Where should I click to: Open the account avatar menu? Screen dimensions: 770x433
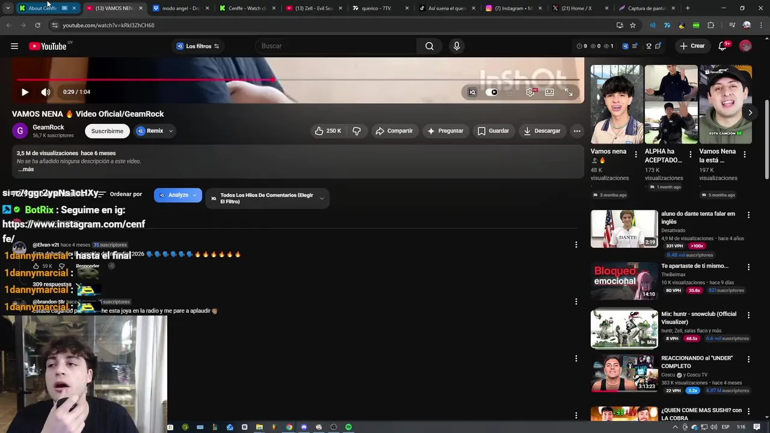(x=745, y=46)
